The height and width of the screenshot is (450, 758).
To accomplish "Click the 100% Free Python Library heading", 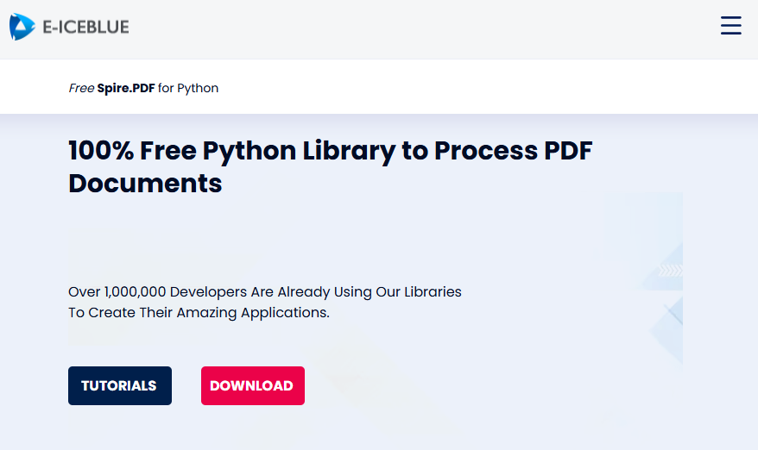I will 330,166.
